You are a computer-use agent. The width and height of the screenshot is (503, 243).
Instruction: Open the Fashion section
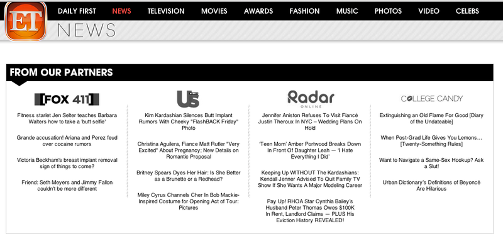(x=304, y=11)
